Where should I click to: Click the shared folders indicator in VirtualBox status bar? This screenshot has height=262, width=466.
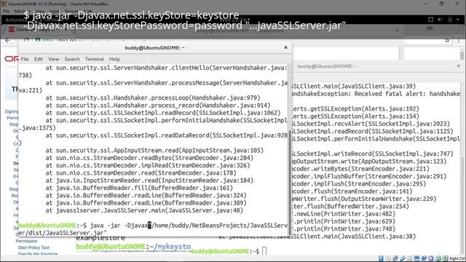410,258
